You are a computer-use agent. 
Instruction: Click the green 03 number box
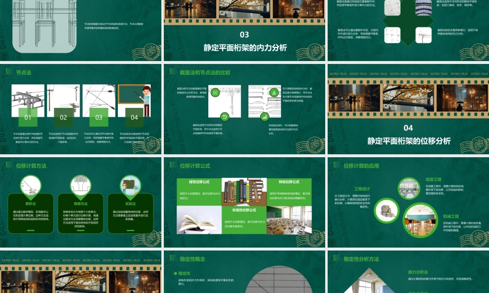pyautogui.click(x=99, y=117)
